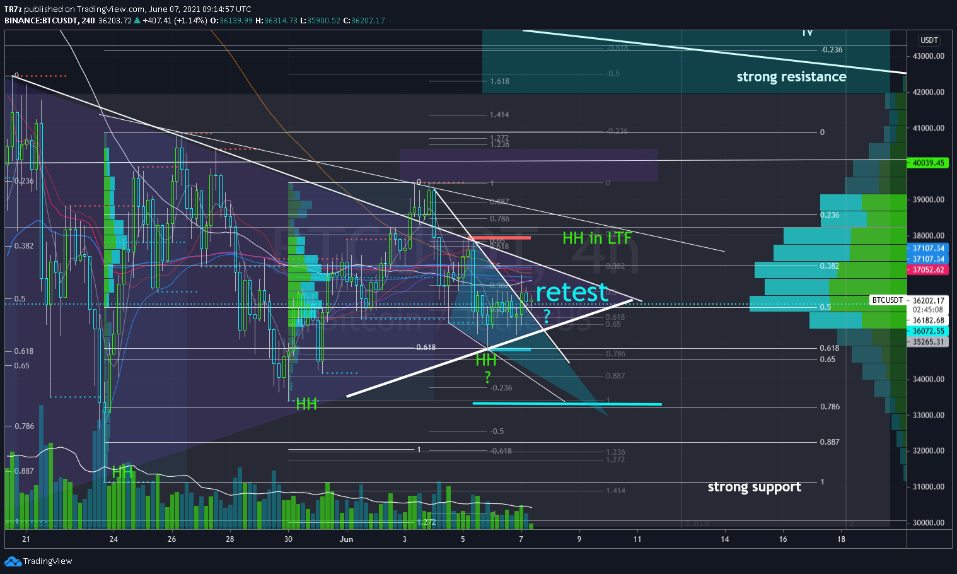Click the cyan 36072.55 price tag

pyautogui.click(x=929, y=331)
